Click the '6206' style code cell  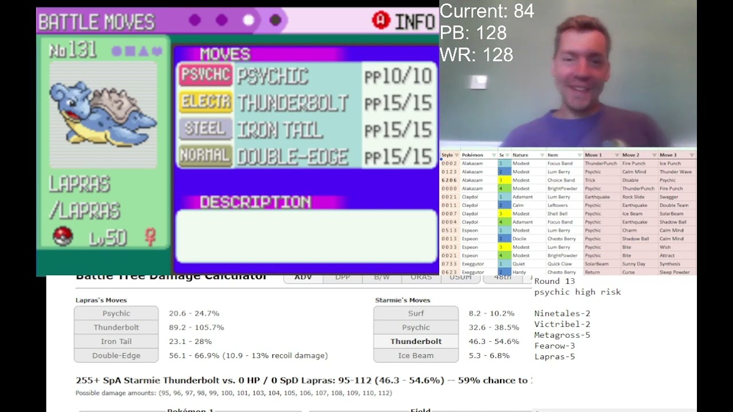pyautogui.click(x=450, y=180)
